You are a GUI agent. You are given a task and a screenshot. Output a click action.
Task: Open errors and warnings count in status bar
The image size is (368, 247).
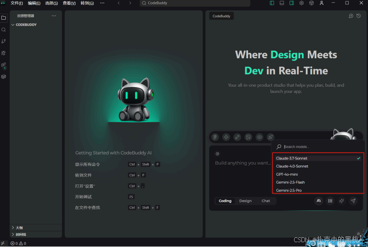click(x=18, y=243)
